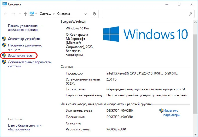Open Центр безопасности и обслуживания
Screen dimensions: 198x137
tap(25, 127)
